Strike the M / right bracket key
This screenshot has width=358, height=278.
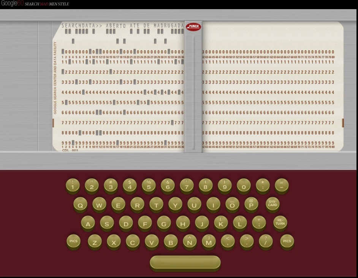[209, 241]
